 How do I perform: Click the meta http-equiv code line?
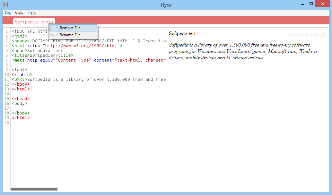pyautogui.click(x=89, y=60)
